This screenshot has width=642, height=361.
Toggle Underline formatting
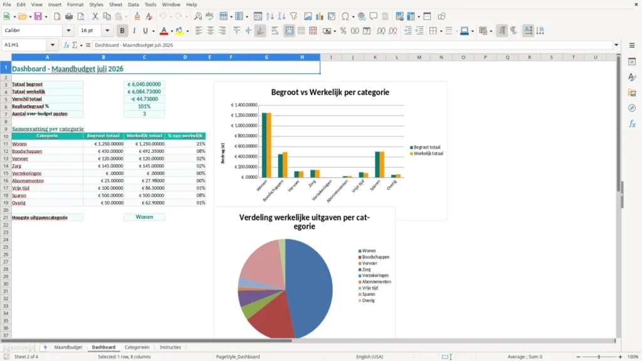point(145,31)
